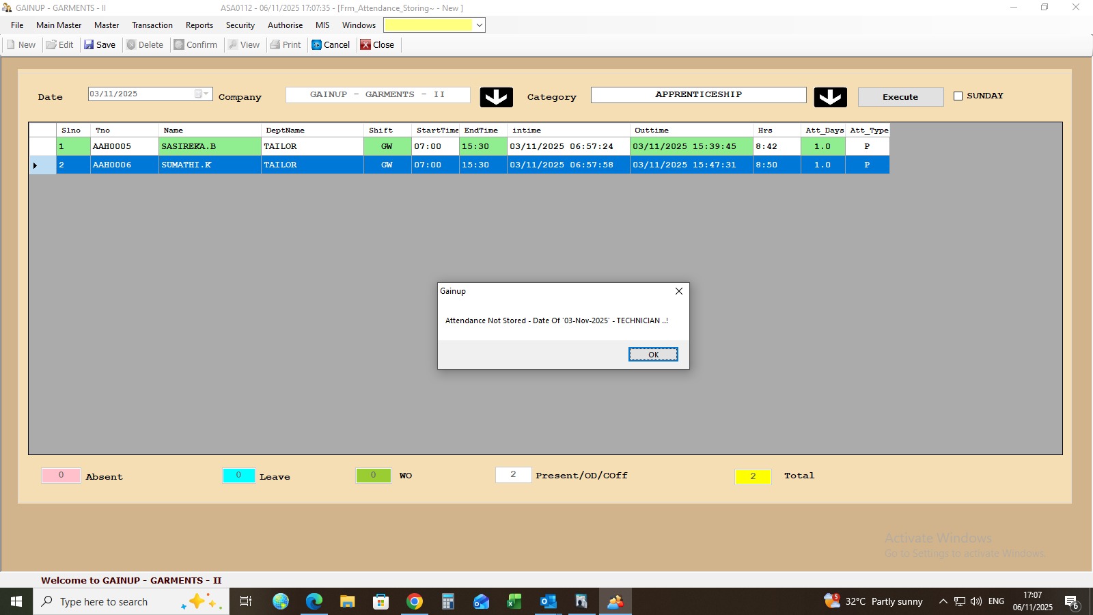This screenshot has width=1093, height=615.
Task: Open the Date picker dropdown
Action: [202, 94]
